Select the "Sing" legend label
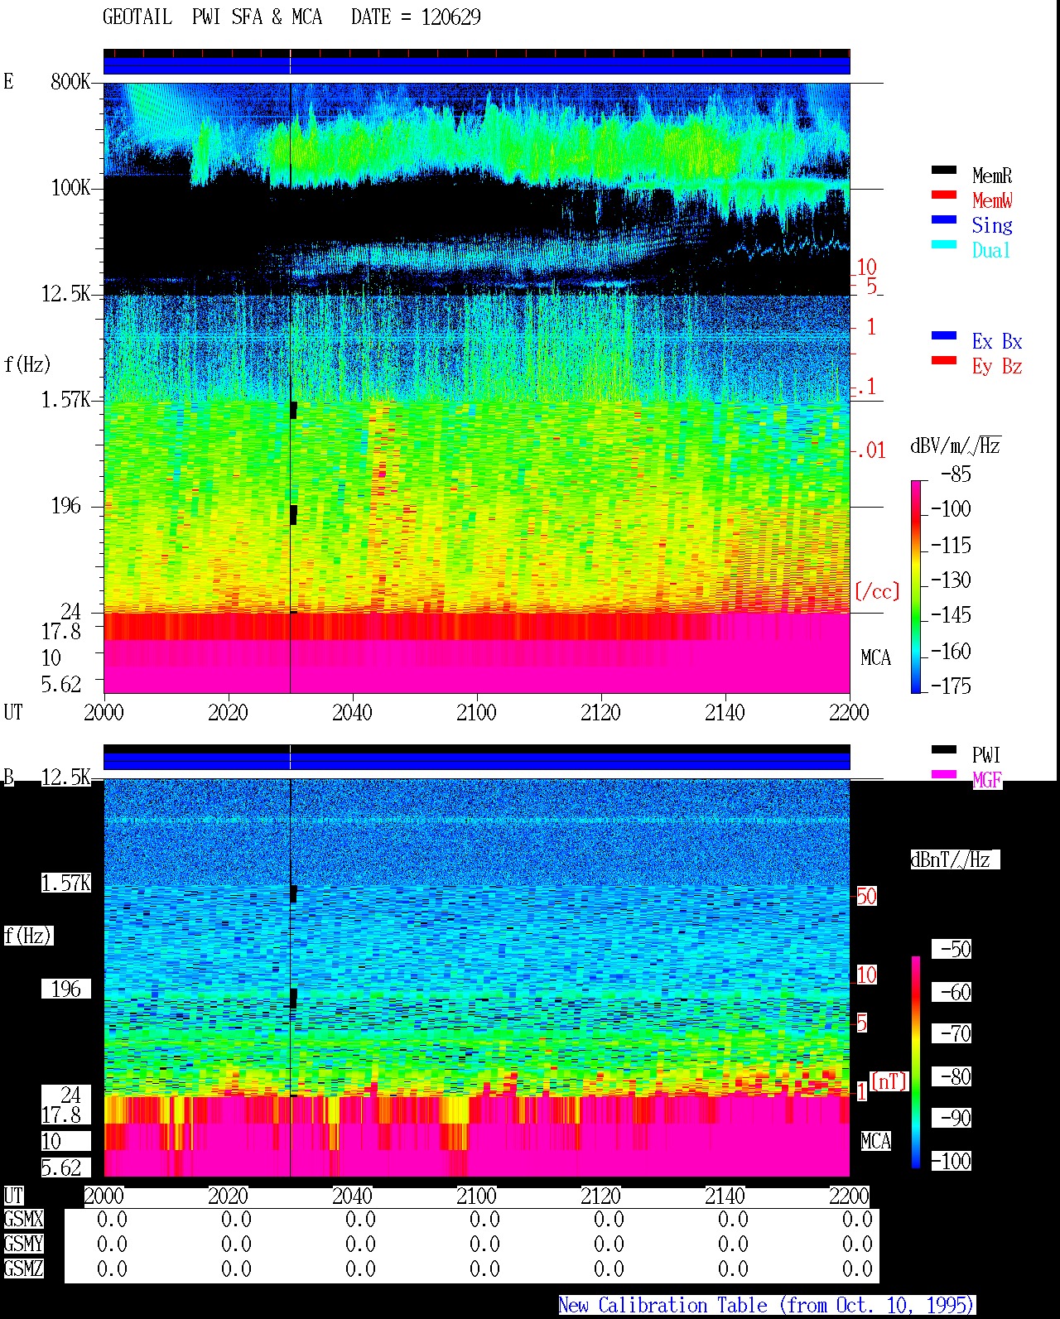Viewport: 1060px width, 1319px height. 992,225
